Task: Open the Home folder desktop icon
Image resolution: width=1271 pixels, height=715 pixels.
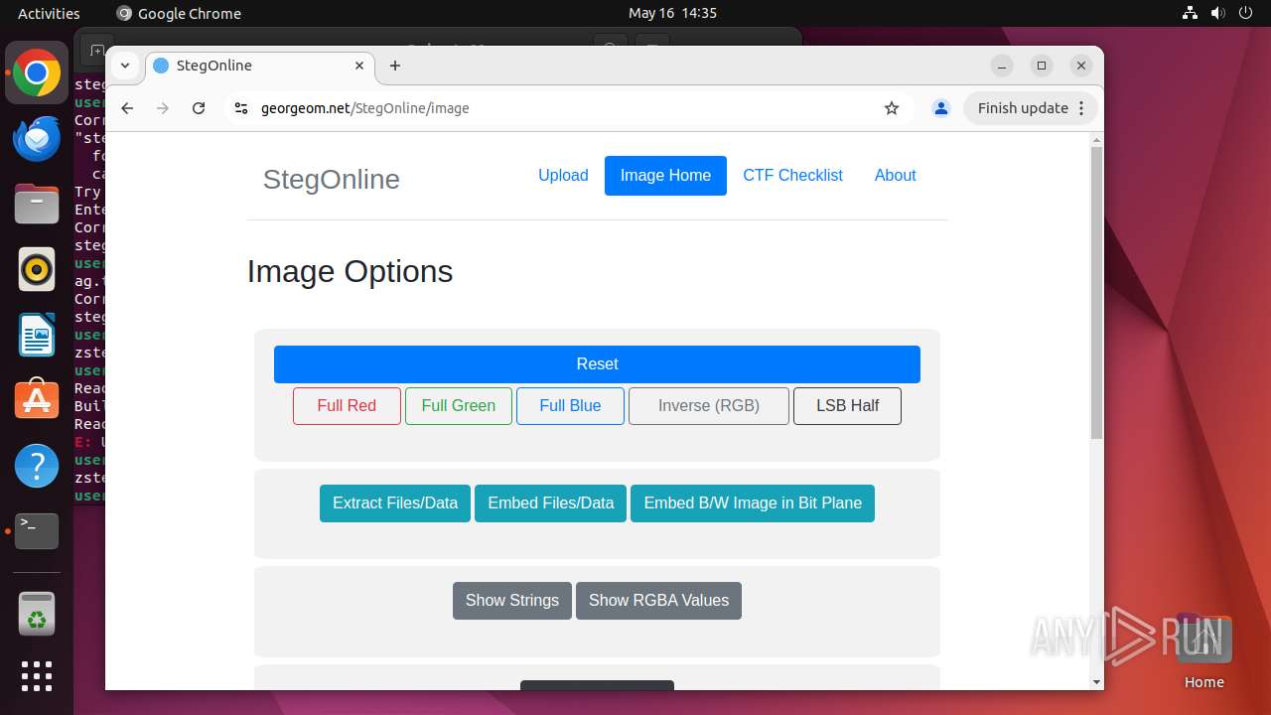Action: [x=1203, y=651]
